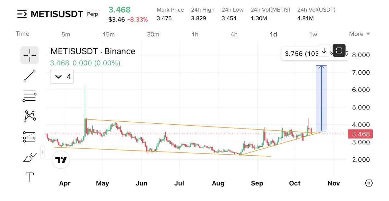Tap the METISUSDT symbol name in the header

(57, 14)
